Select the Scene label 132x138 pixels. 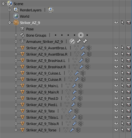click(18, 4)
